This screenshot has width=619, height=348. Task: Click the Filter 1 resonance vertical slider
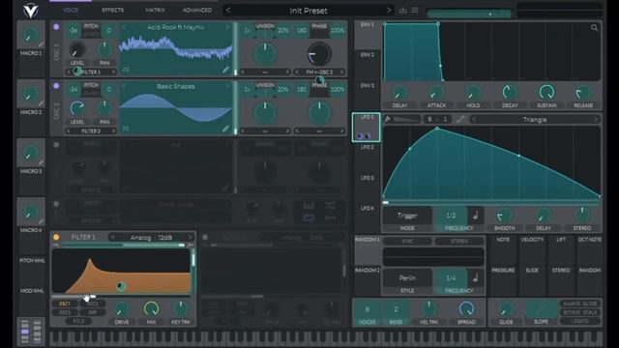[x=193, y=272]
